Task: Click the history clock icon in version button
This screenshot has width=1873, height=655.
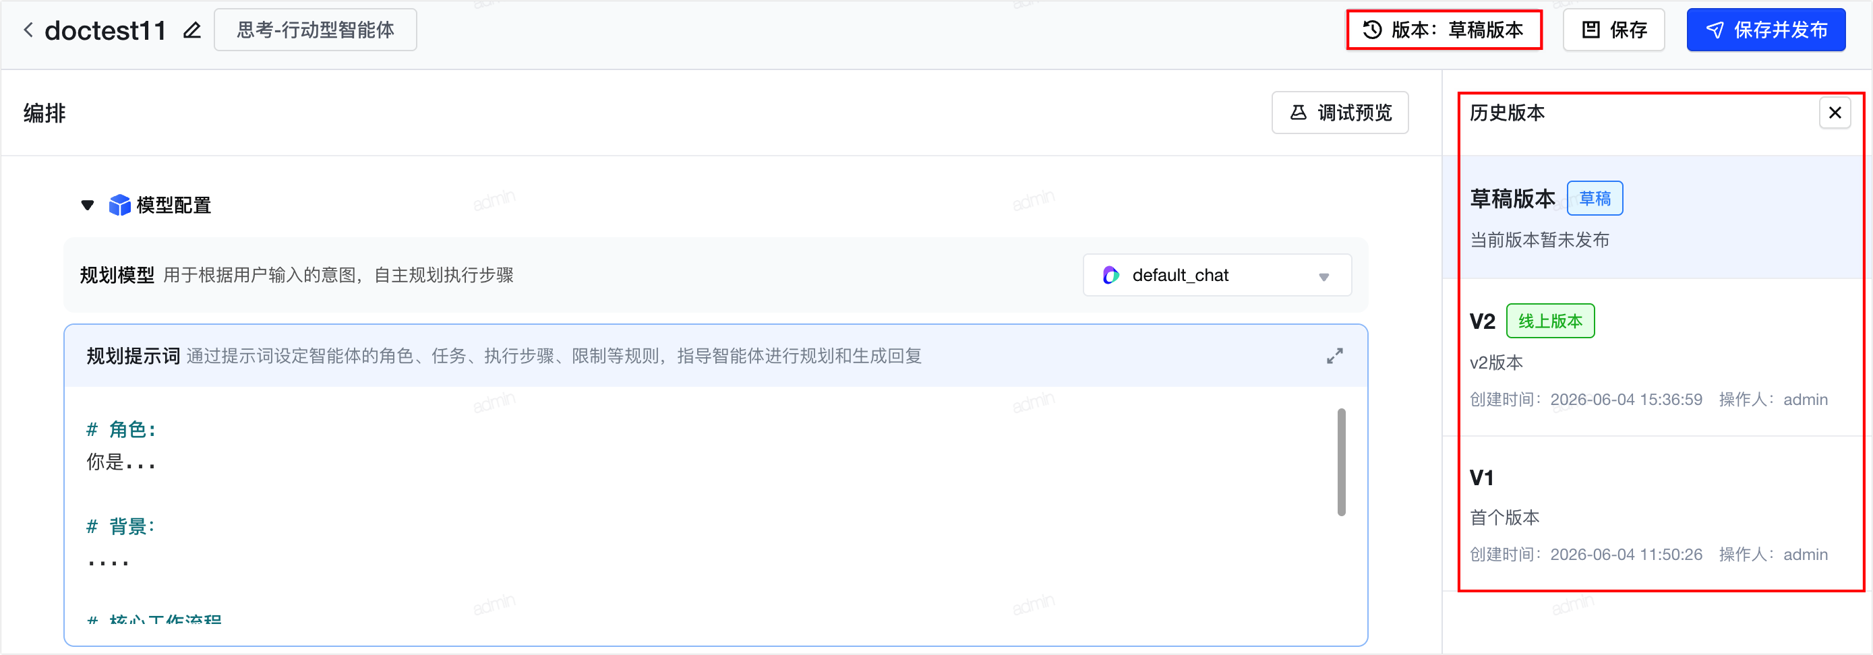Action: click(x=1372, y=30)
